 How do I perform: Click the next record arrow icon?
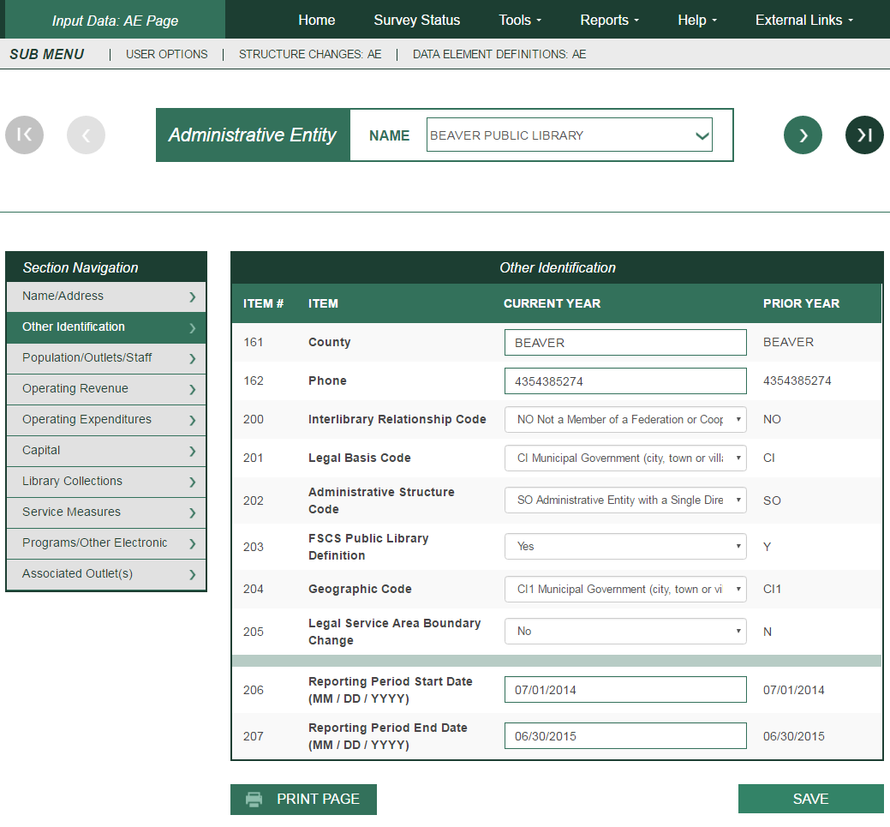(803, 135)
